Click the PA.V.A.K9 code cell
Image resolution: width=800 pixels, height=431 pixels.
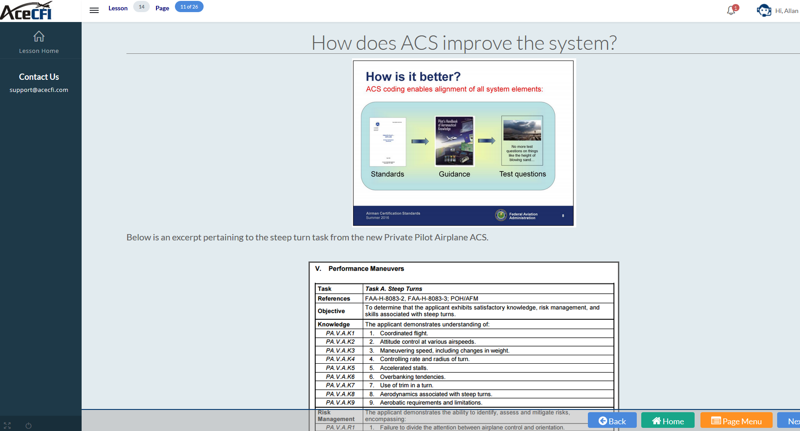coord(339,402)
